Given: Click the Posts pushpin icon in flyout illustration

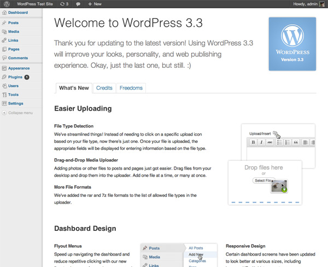Looking at the screenshot, I should pos(145,248).
